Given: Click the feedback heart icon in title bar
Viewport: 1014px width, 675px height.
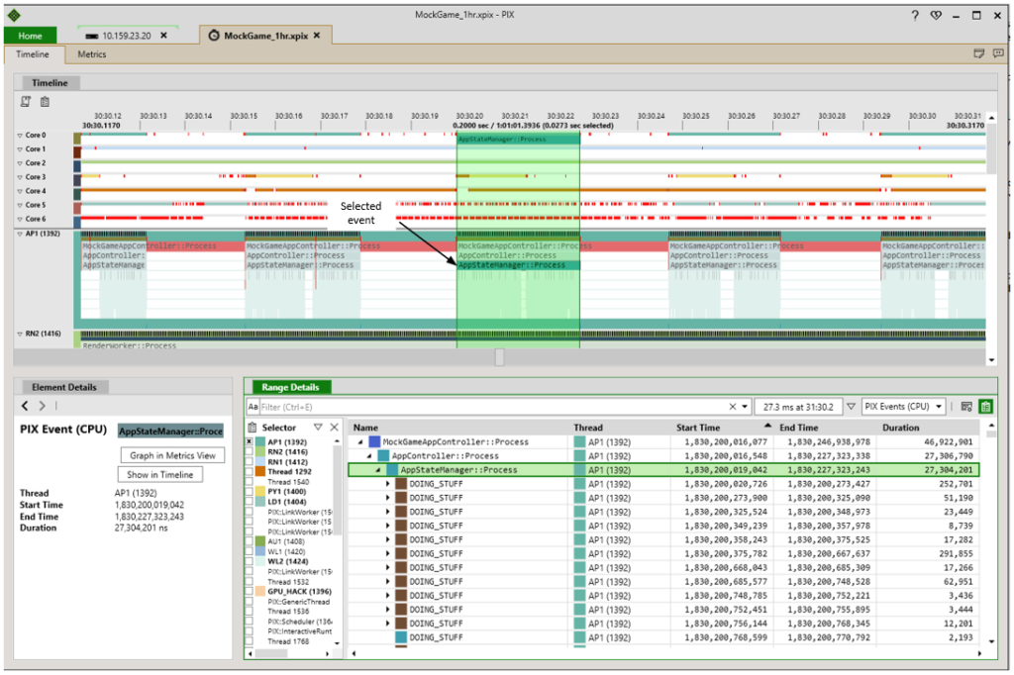Looking at the screenshot, I should (x=935, y=14).
